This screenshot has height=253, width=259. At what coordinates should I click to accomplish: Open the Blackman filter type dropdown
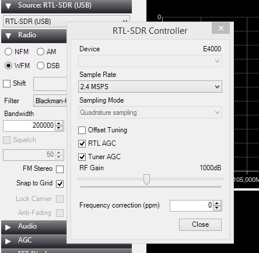50,101
